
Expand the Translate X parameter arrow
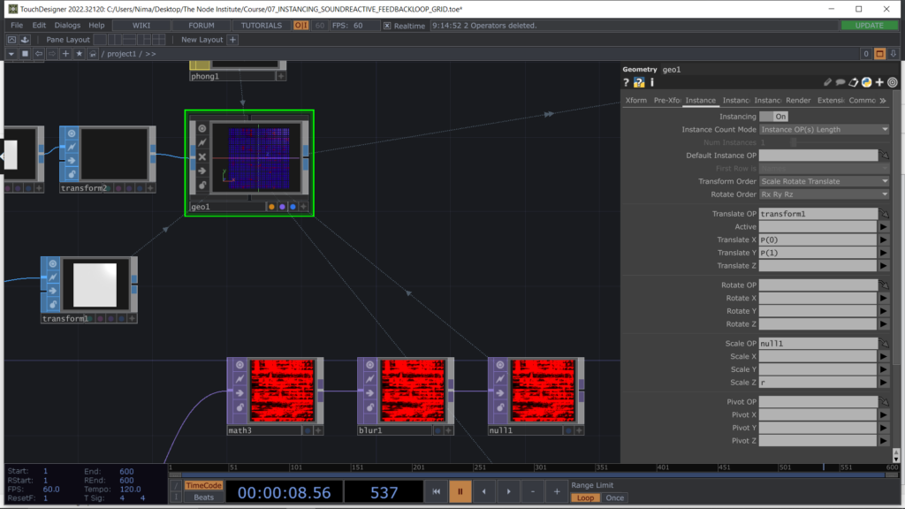pyautogui.click(x=884, y=239)
